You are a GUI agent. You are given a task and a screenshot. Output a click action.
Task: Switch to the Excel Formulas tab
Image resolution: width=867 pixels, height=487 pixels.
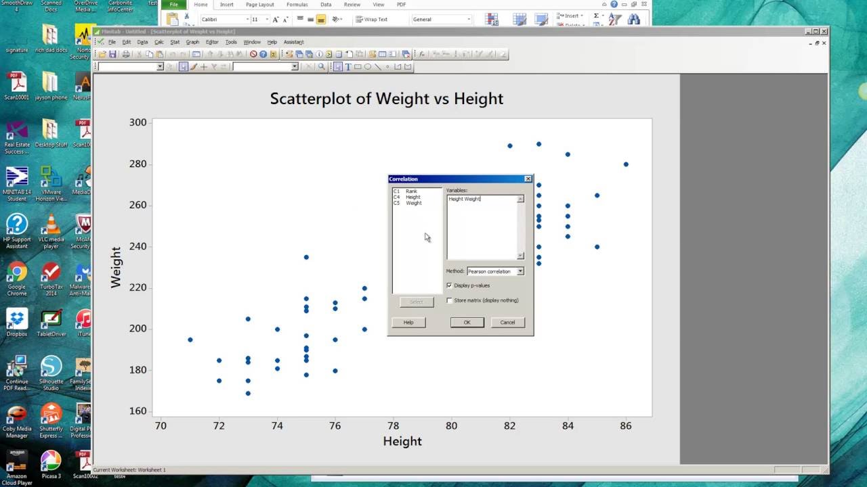point(297,5)
